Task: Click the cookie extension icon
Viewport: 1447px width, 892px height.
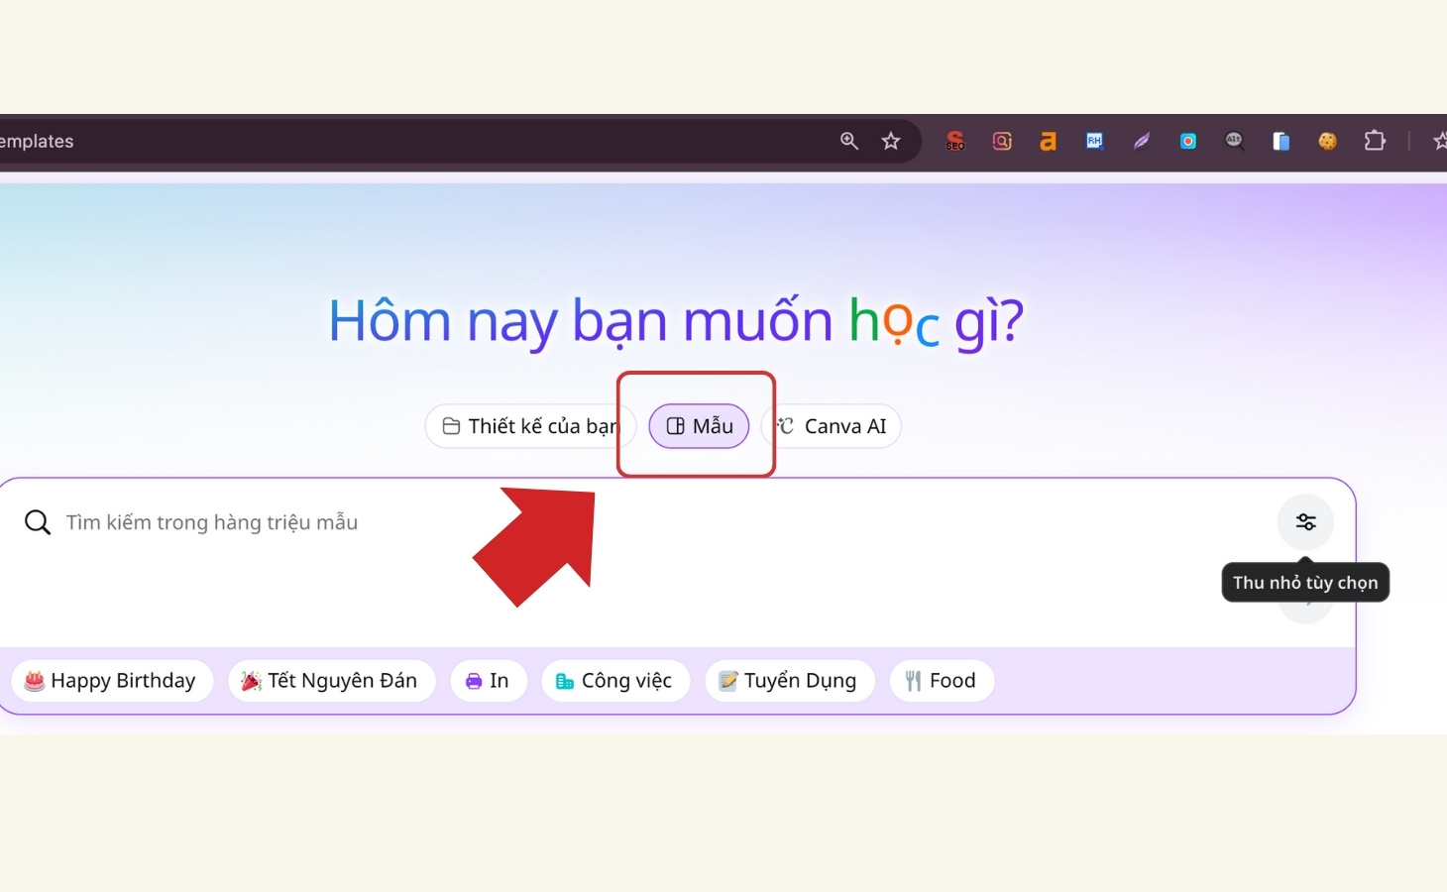Action: click(x=1327, y=141)
